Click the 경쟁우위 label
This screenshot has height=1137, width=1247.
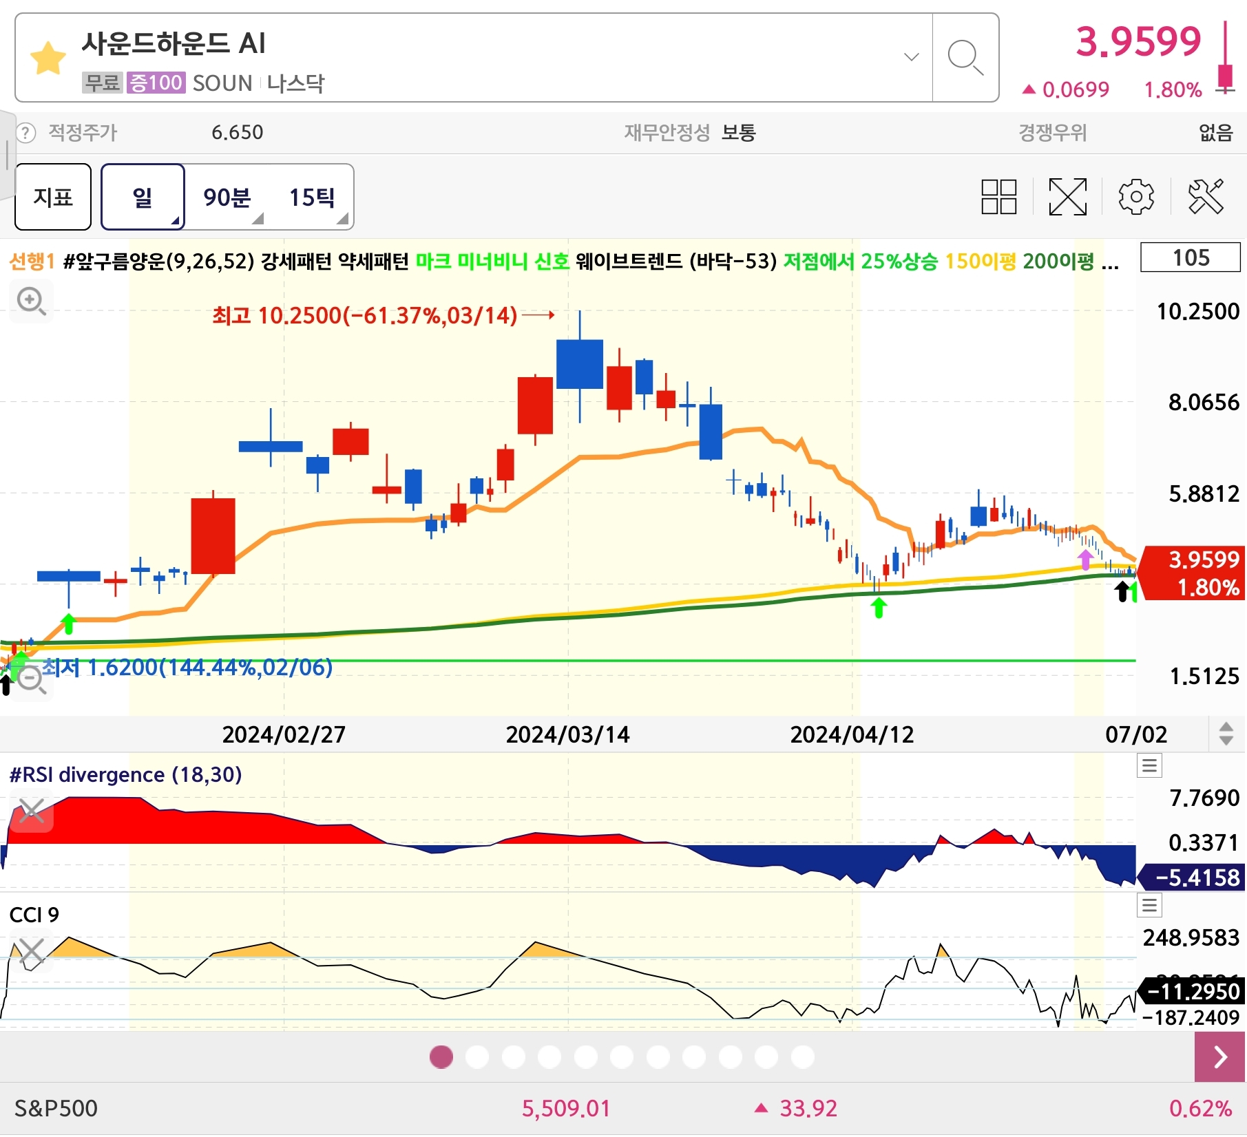click(1052, 132)
